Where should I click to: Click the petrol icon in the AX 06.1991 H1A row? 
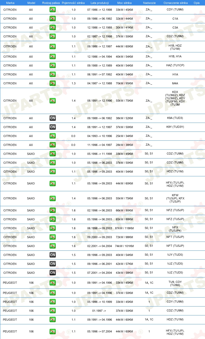click(53, 74)
